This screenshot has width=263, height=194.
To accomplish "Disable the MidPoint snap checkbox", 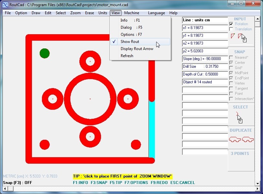I will [x=231, y=73].
